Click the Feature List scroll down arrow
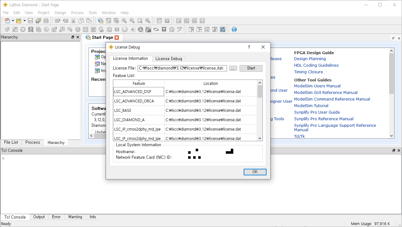The height and width of the screenshot is (227, 402). [x=260, y=138]
